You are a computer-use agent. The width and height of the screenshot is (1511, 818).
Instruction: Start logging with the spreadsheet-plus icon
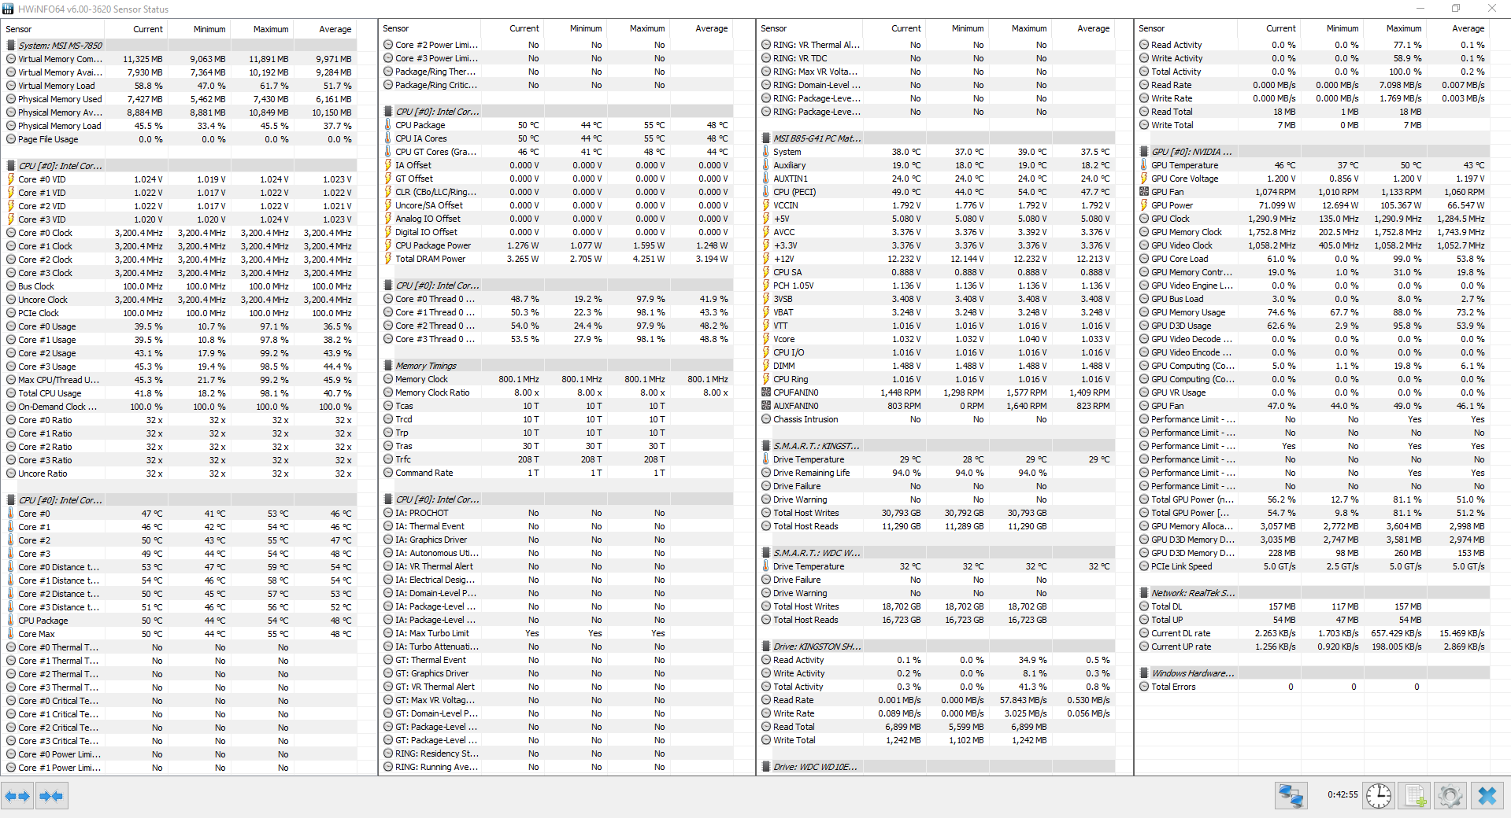(1415, 796)
